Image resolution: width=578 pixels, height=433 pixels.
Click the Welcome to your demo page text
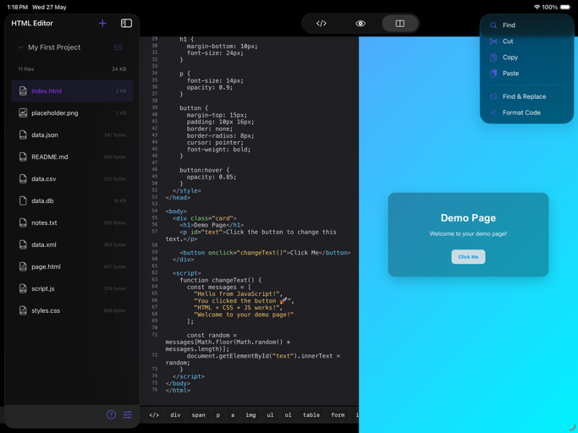pos(468,233)
